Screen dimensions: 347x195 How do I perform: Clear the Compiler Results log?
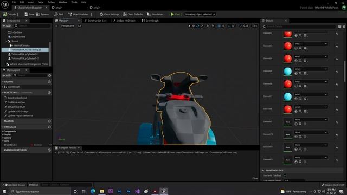(255, 178)
